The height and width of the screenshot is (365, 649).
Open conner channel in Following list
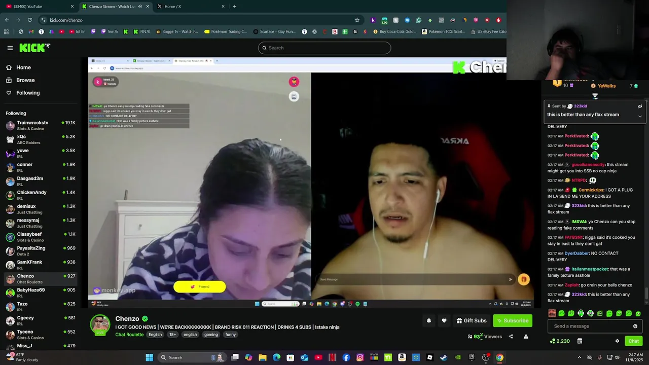click(x=41, y=167)
